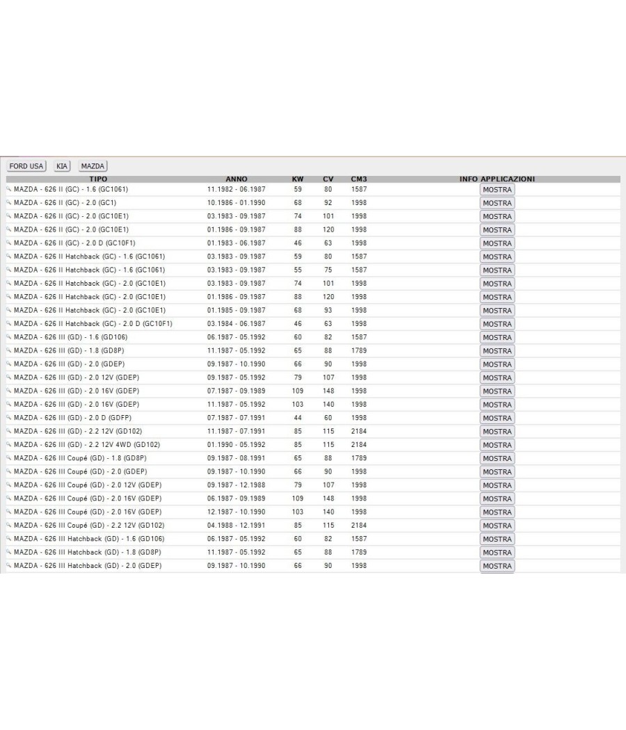Click MOSTRA for 626 III (GD) 2.0 D (GDFP)
Screen dimensions: 626x730
497,418
